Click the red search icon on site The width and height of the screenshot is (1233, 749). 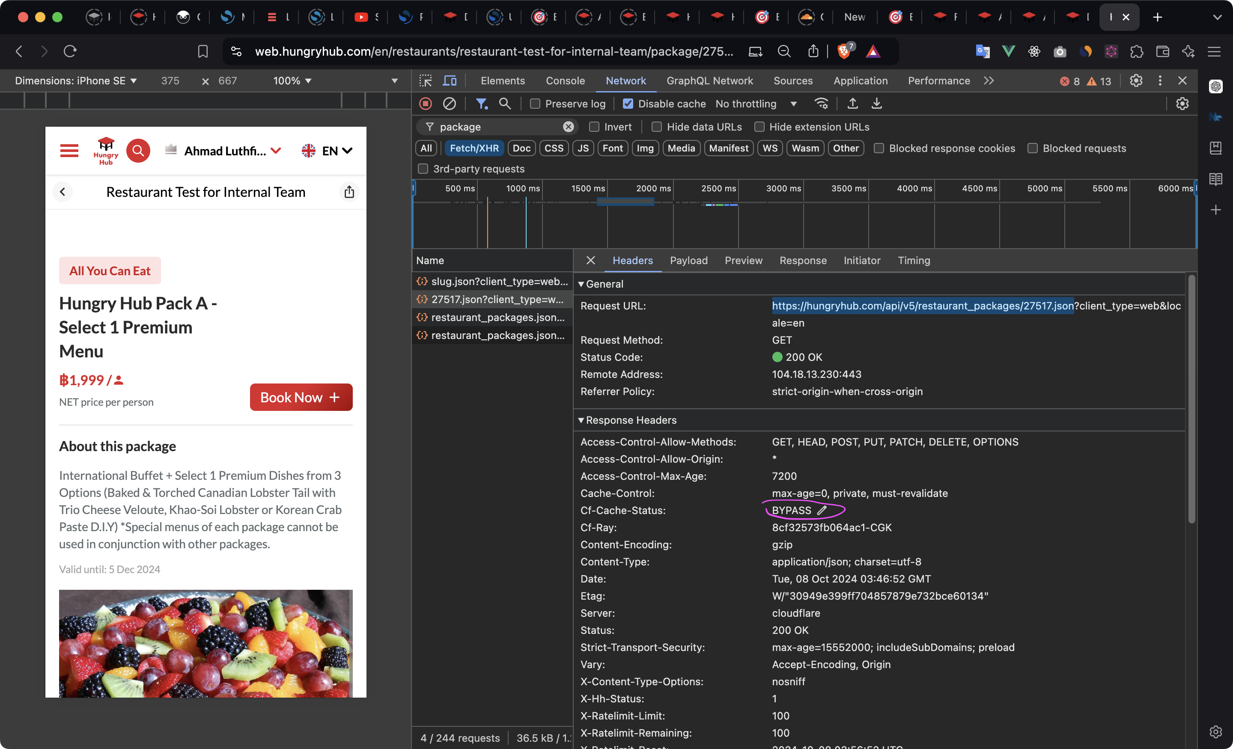(138, 151)
